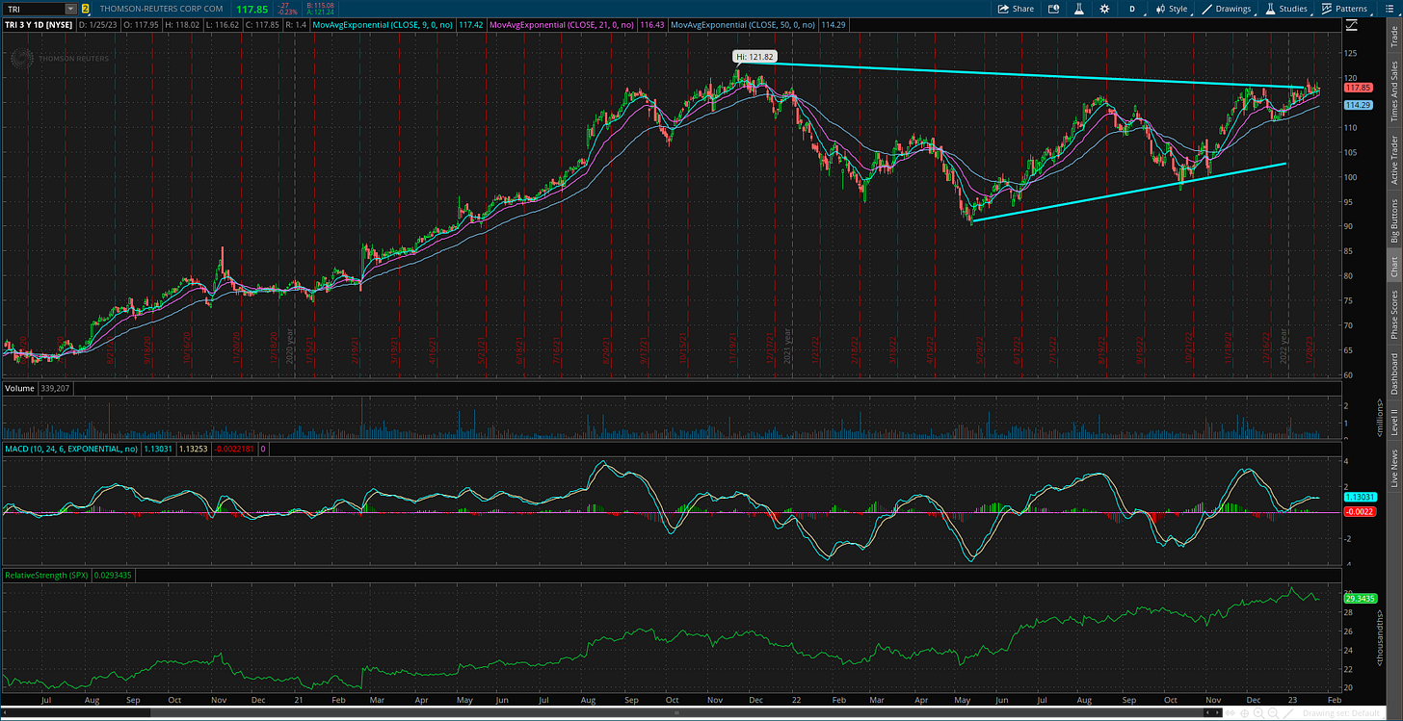Expand the TRI symbol dropdown arrow

click(70, 9)
